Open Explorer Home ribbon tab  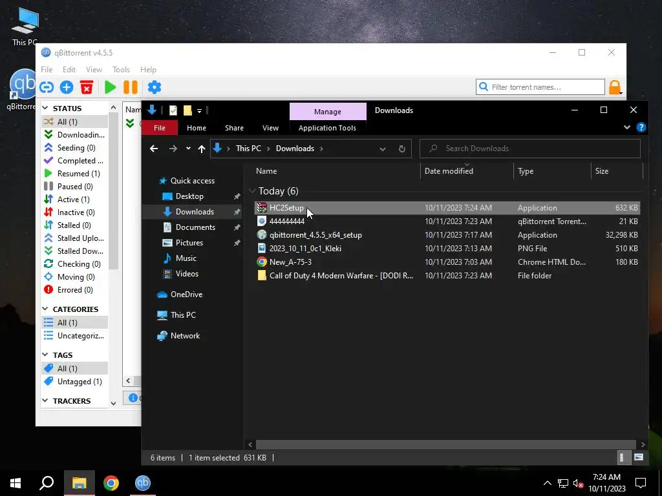tap(197, 128)
